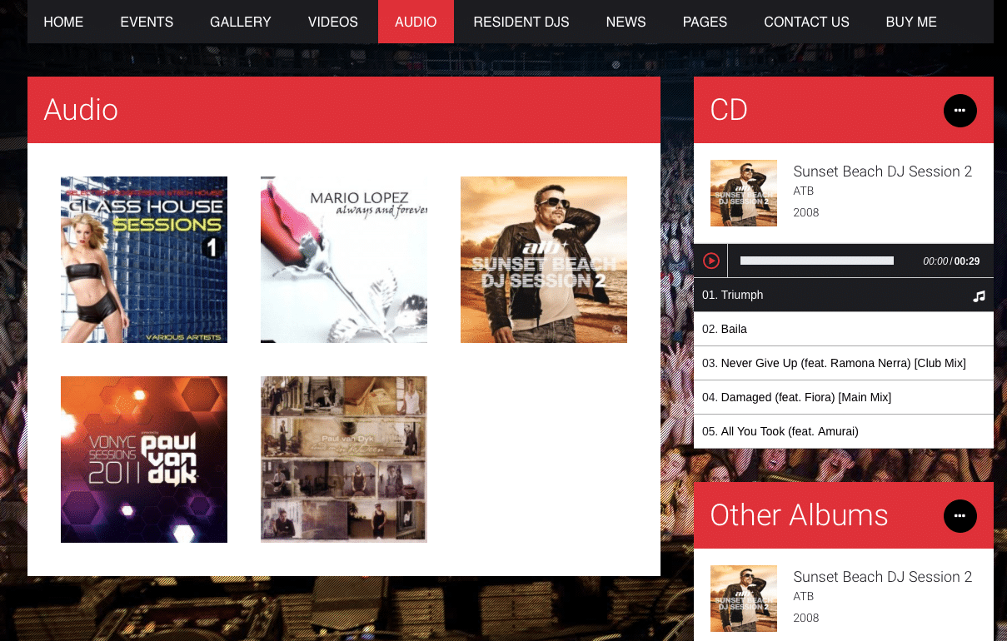Select track 05. All You Took

click(x=844, y=431)
